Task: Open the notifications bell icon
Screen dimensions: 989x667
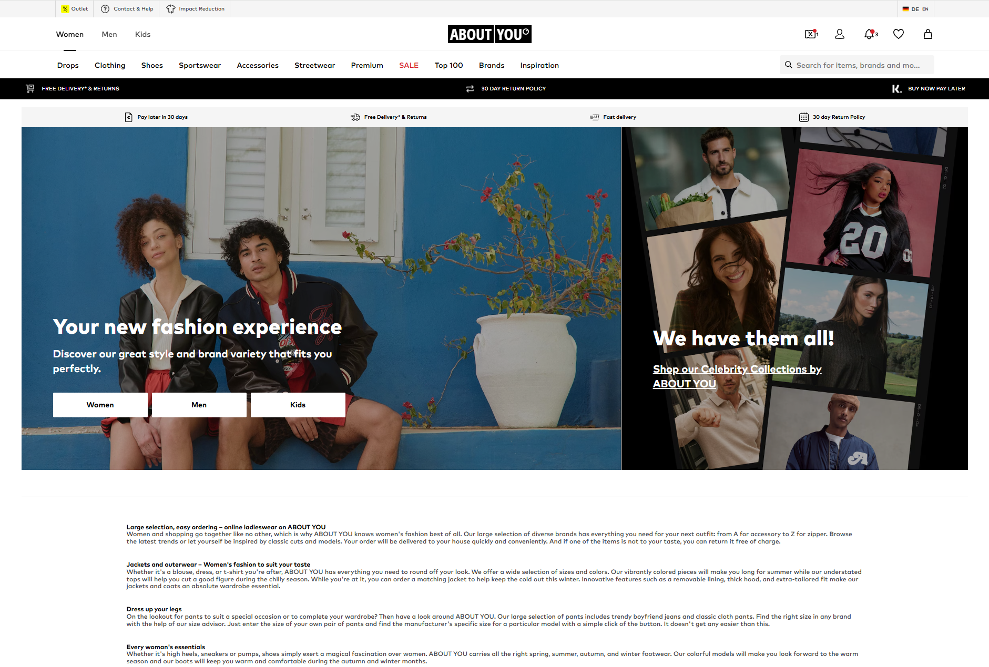Action: [x=870, y=34]
